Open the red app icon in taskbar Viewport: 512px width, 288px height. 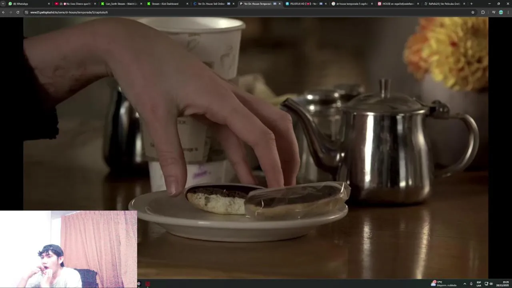tap(148, 284)
